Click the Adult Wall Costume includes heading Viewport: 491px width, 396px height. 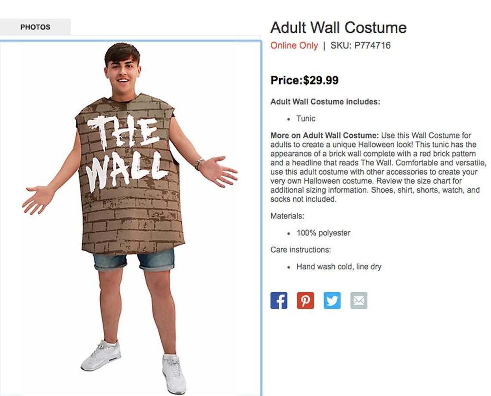coord(325,102)
